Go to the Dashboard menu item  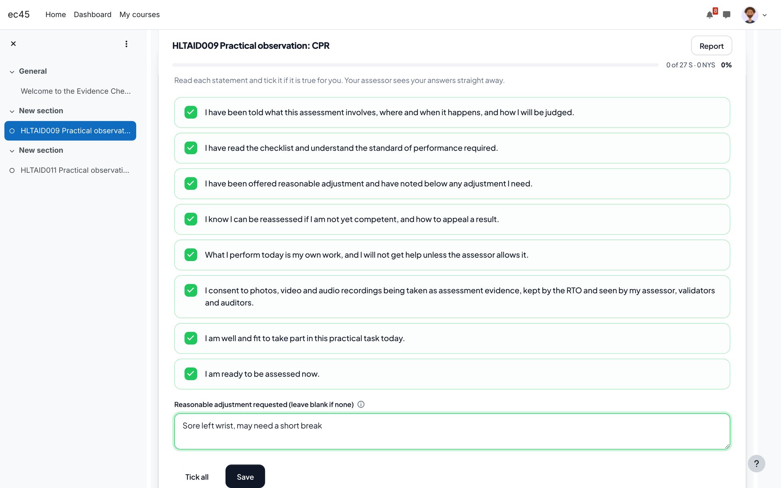click(x=92, y=15)
